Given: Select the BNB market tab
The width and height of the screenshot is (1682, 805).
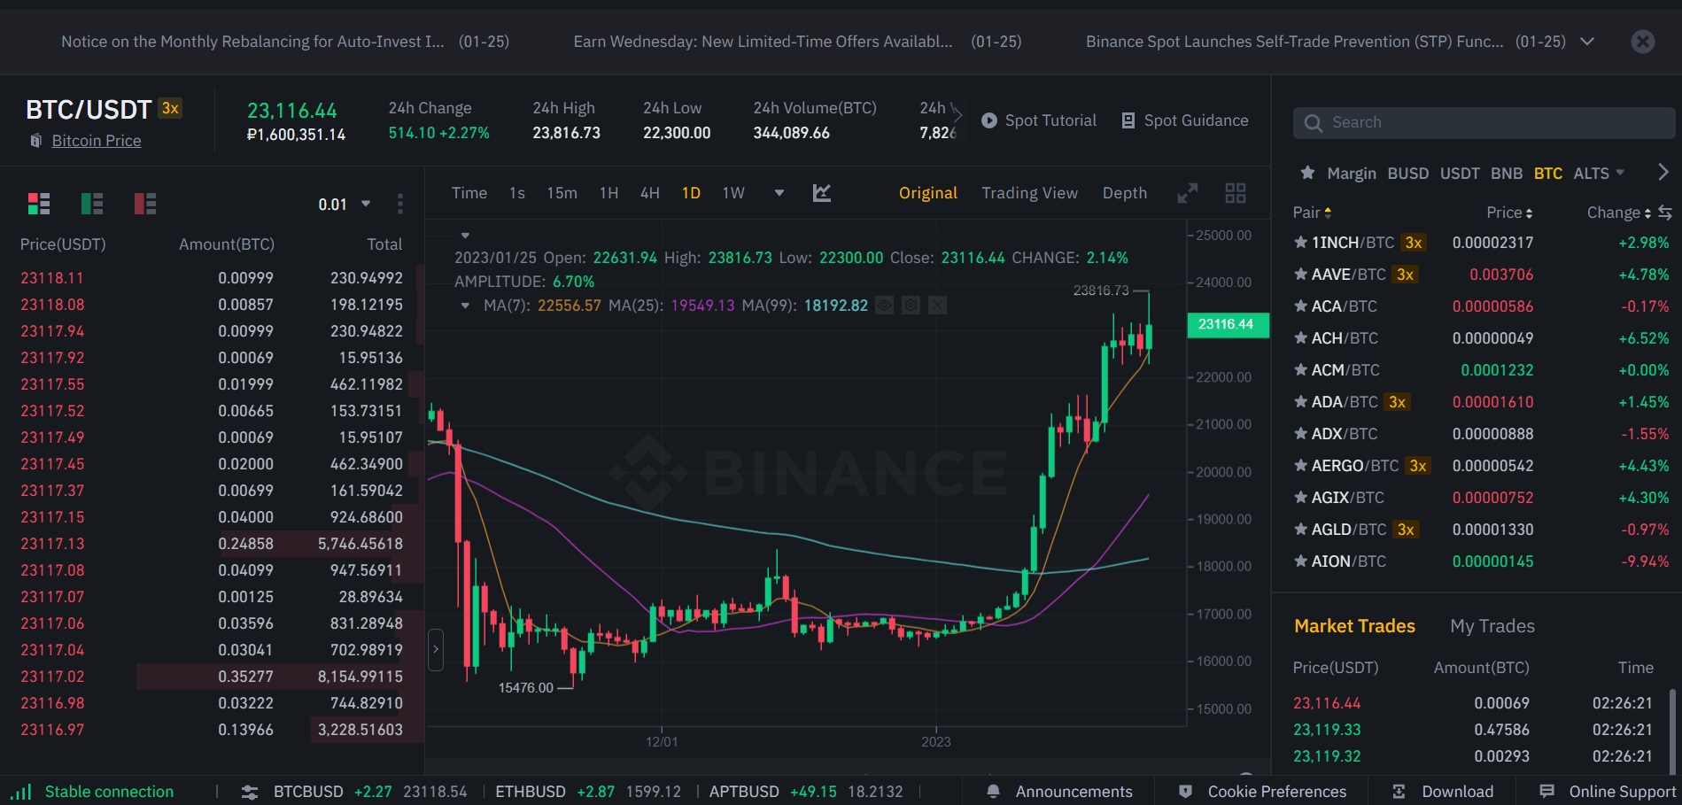Looking at the screenshot, I should point(1507,173).
